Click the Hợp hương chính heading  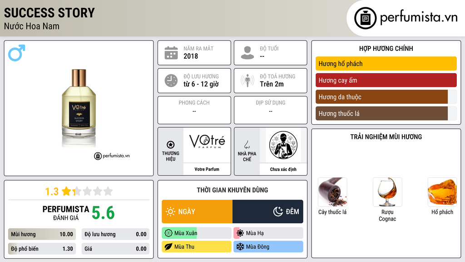pyautogui.click(x=386, y=48)
